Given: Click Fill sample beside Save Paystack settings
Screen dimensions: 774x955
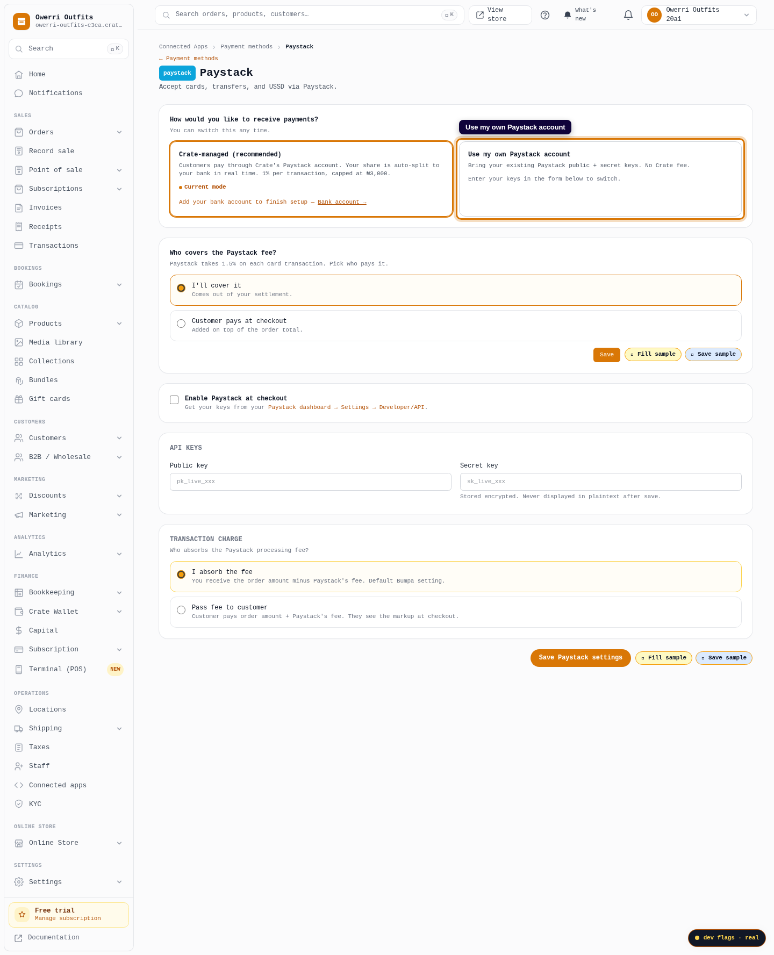Looking at the screenshot, I should click(664, 658).
